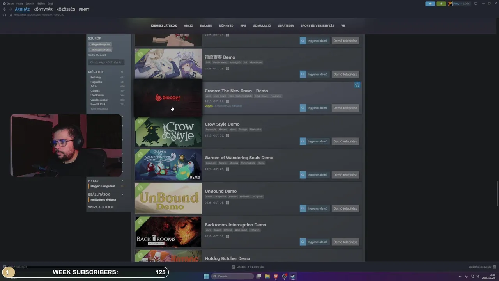Switch to the KÖZÖSSÉG section
499x281 pixels.
pos(65,9)
